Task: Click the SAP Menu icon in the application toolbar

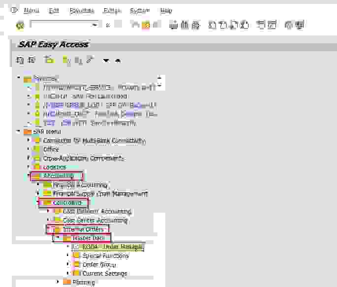Action: 32,60
